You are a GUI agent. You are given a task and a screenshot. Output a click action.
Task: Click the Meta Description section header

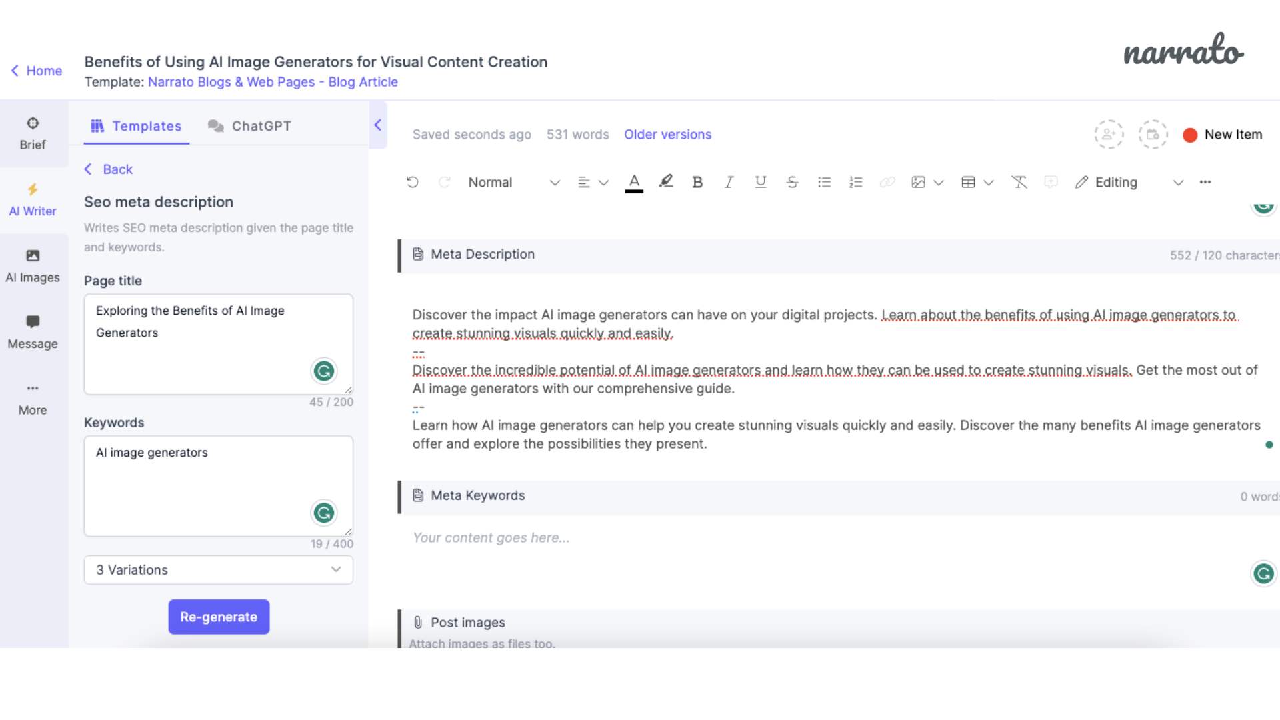pyautogui.click(x=839, y=255)
